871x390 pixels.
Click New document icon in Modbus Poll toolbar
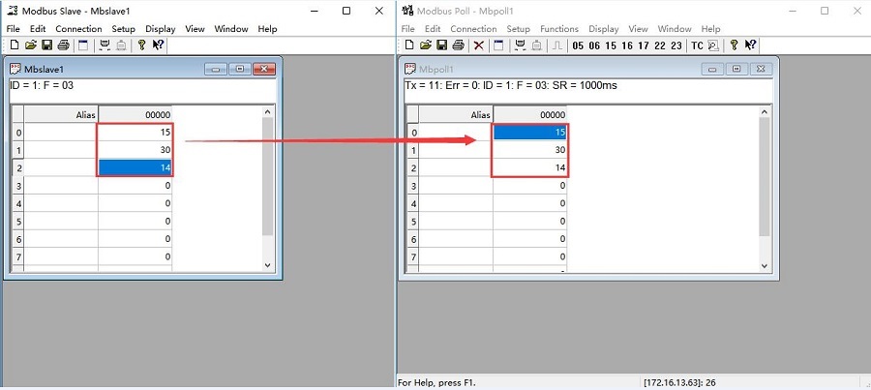[x=409, y=45]
